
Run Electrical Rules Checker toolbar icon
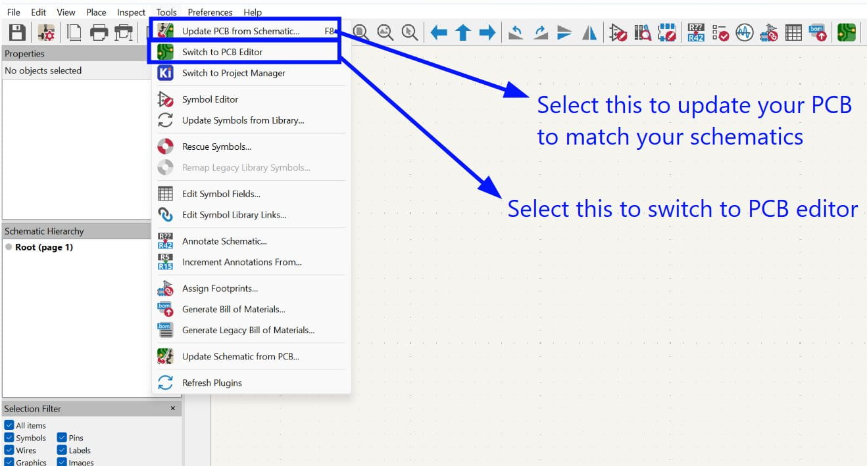pyautogui.click(x=720, y=32)
